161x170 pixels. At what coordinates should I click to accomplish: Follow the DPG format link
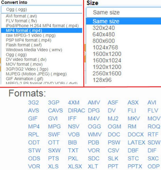[x=94, y=111]
